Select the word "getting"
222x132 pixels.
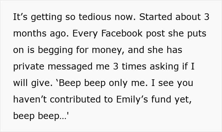point(46,17)
